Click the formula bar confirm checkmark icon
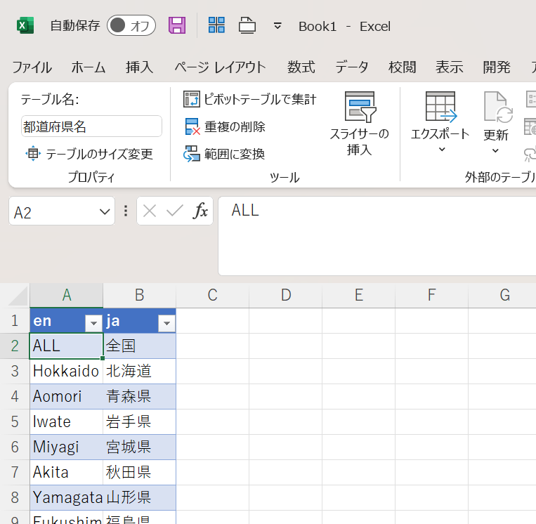 pos(175,211)
